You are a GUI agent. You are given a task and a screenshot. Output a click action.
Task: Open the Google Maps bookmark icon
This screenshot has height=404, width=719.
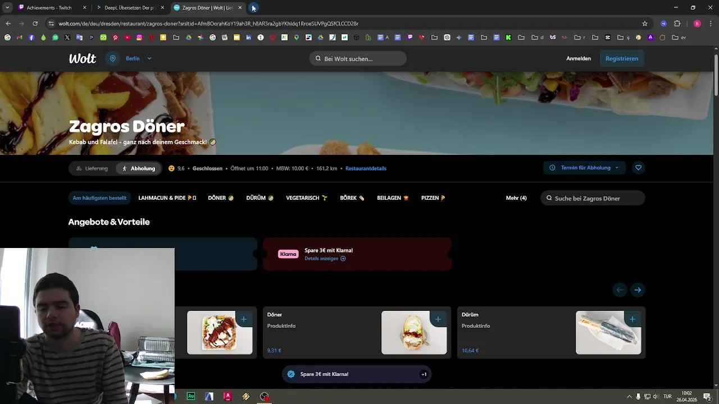click(x=297, y=38)
